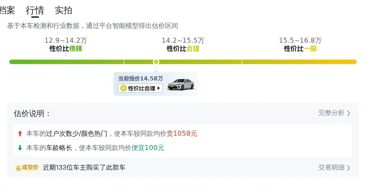
Task: Expand 交易明细 chevron
Action: [x=348, y=168]
